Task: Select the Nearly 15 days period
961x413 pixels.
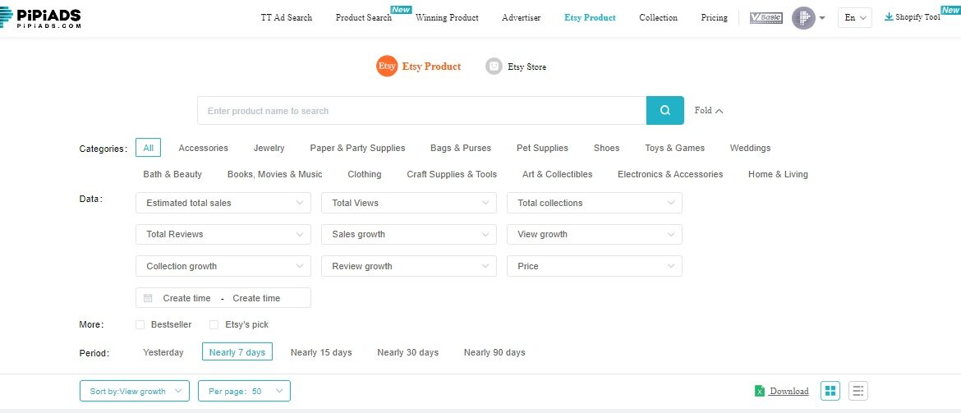Action: tap(321, 352)
